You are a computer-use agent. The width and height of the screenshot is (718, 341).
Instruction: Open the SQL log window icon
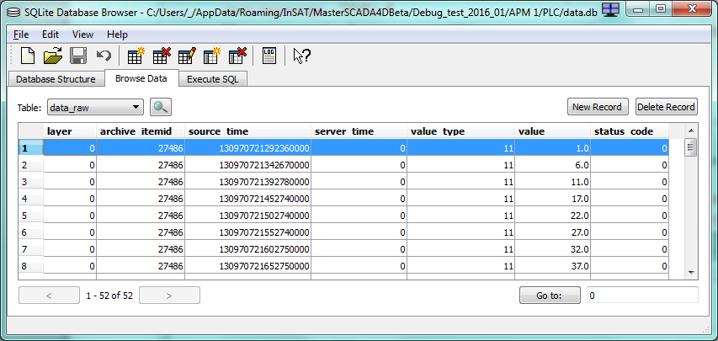[x=269, y=56]
